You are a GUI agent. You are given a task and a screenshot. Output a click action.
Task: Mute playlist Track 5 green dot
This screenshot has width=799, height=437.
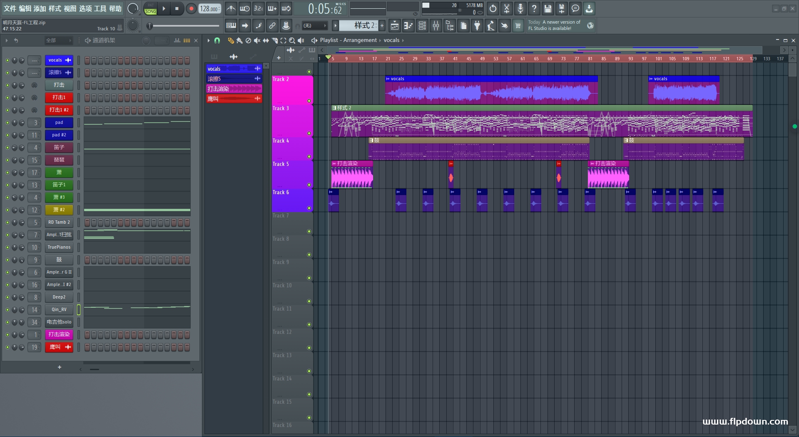(x=309, y=185)
